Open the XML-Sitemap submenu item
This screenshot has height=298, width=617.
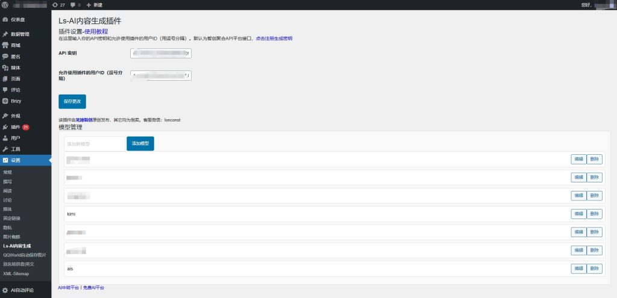16,274
